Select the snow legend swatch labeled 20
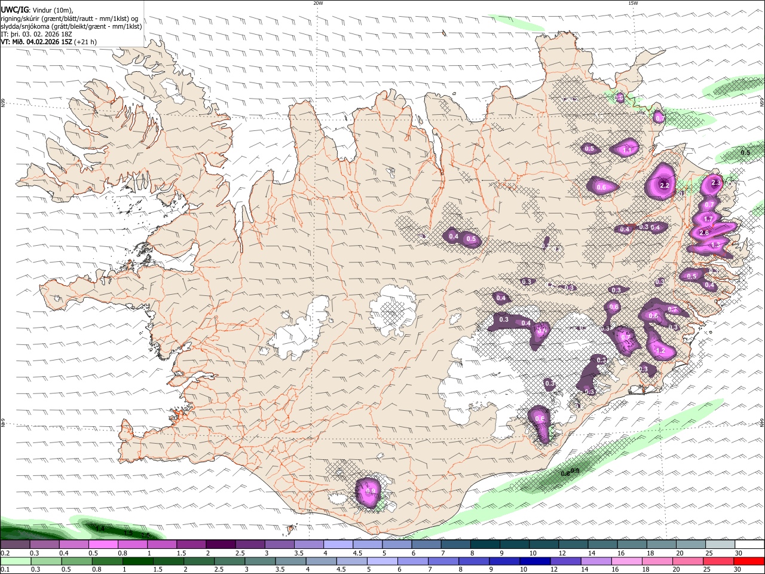765x574 pixels. pos(690,544)
